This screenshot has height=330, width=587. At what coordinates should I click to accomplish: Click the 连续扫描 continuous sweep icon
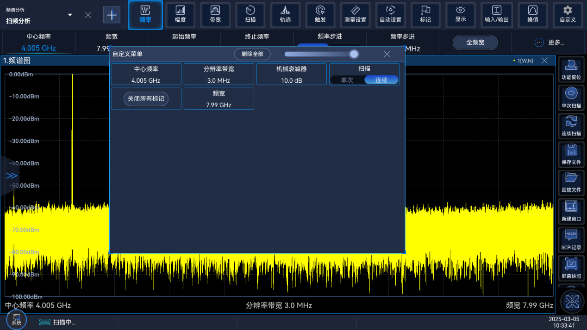571,127
